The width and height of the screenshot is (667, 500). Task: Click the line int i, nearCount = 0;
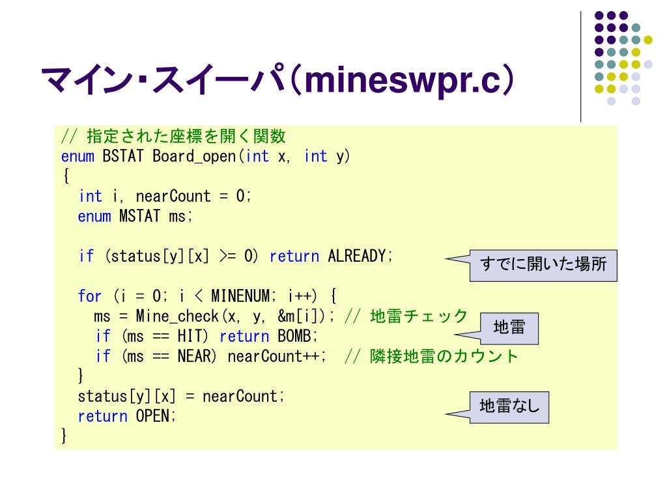pyautogui.click(x=165, y=196)
